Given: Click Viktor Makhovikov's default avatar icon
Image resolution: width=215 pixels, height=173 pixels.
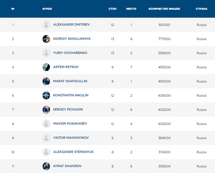Looking at the screenshot, I should tap(46, 138).
